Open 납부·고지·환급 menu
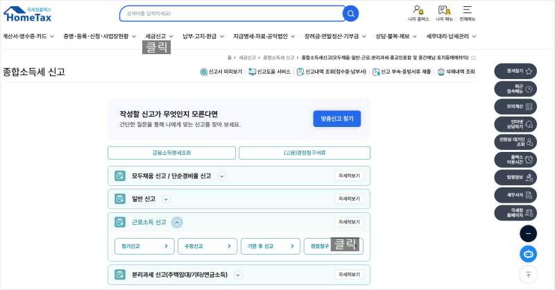 coord(203,36)
